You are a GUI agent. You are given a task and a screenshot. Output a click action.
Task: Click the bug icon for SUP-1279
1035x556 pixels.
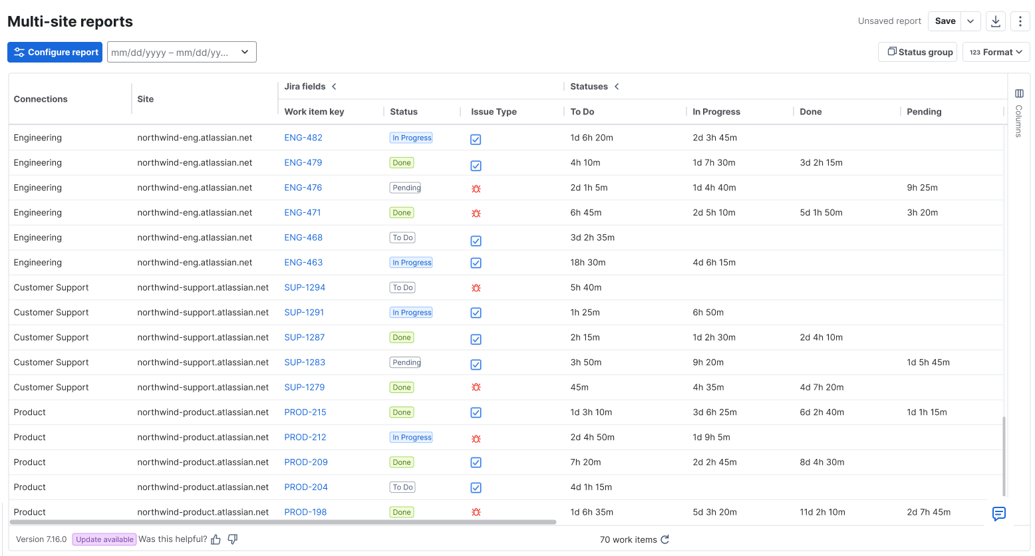pyautogui.click(x=476, y=387)
